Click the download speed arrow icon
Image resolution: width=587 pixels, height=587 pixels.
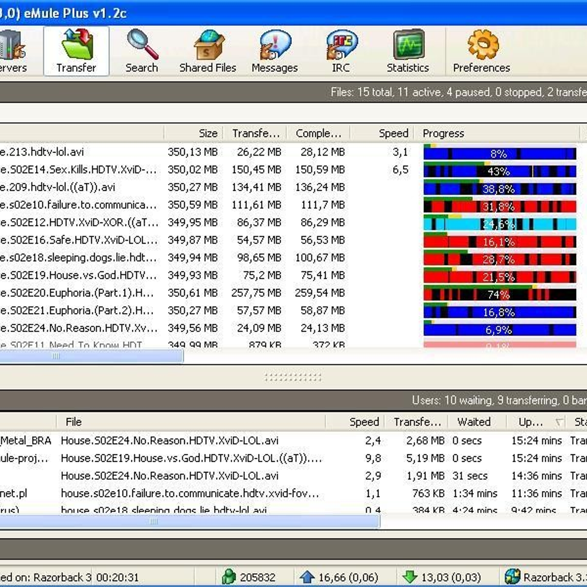[x=409, y=577]
